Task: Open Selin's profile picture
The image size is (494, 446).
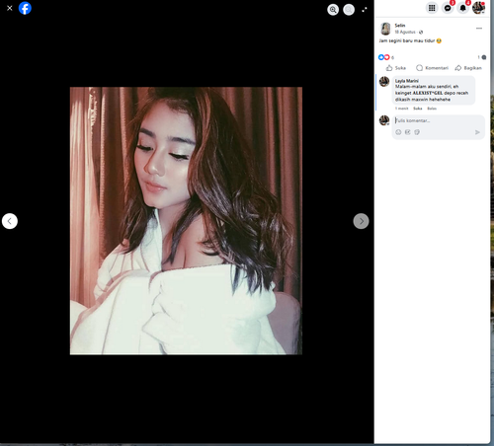Action: (x=385, y=29)
